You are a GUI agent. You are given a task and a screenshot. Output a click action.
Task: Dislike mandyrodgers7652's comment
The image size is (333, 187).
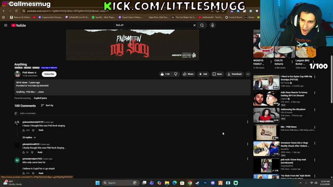click(33, 173)
